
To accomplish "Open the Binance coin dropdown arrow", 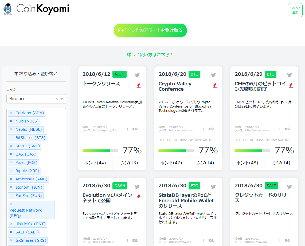I will (62, 99).
